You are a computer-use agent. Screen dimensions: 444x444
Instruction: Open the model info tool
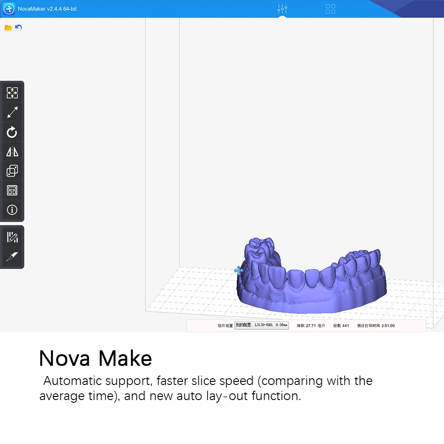pyautogui.click(x=12, y=210)
